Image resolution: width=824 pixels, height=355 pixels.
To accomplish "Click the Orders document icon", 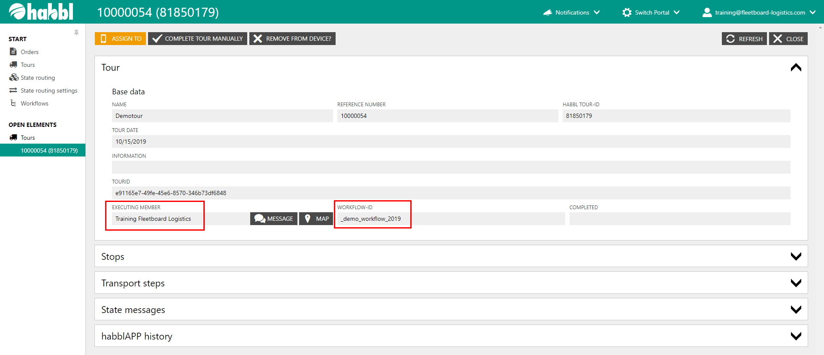I will point(13,51).
